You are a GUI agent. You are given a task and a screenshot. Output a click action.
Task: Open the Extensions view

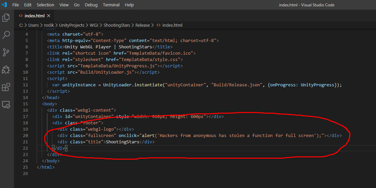click(x=6, y=87)
